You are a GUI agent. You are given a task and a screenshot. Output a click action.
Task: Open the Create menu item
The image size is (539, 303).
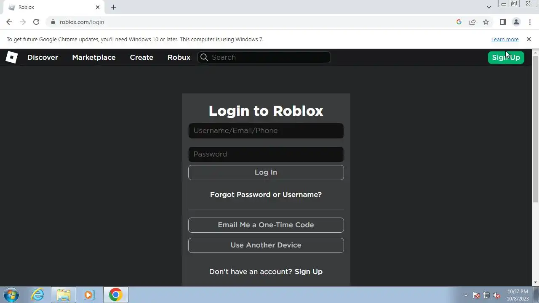(x=141, y=57)
